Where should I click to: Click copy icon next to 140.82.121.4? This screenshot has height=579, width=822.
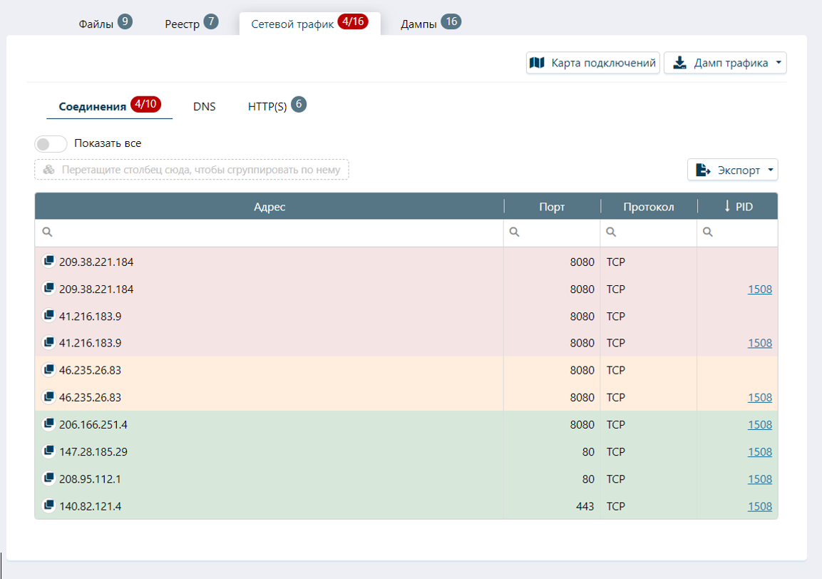point(48,506)
